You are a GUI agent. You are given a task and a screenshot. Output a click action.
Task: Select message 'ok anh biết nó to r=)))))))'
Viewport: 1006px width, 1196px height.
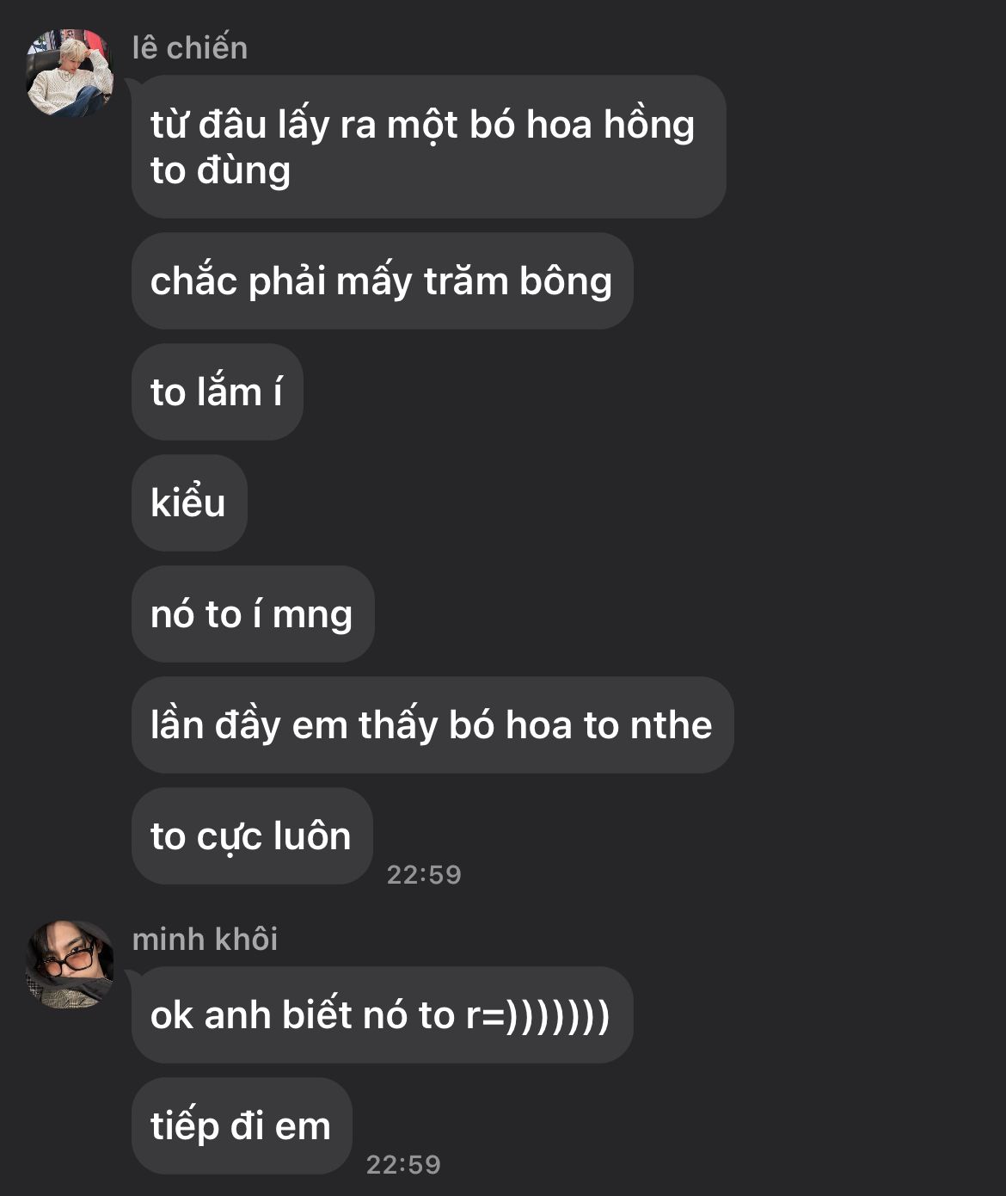[x=382, y=1015]
